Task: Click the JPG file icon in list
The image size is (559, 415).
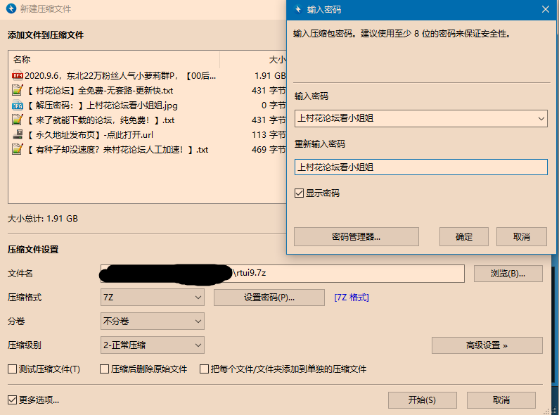Action: 18,106
